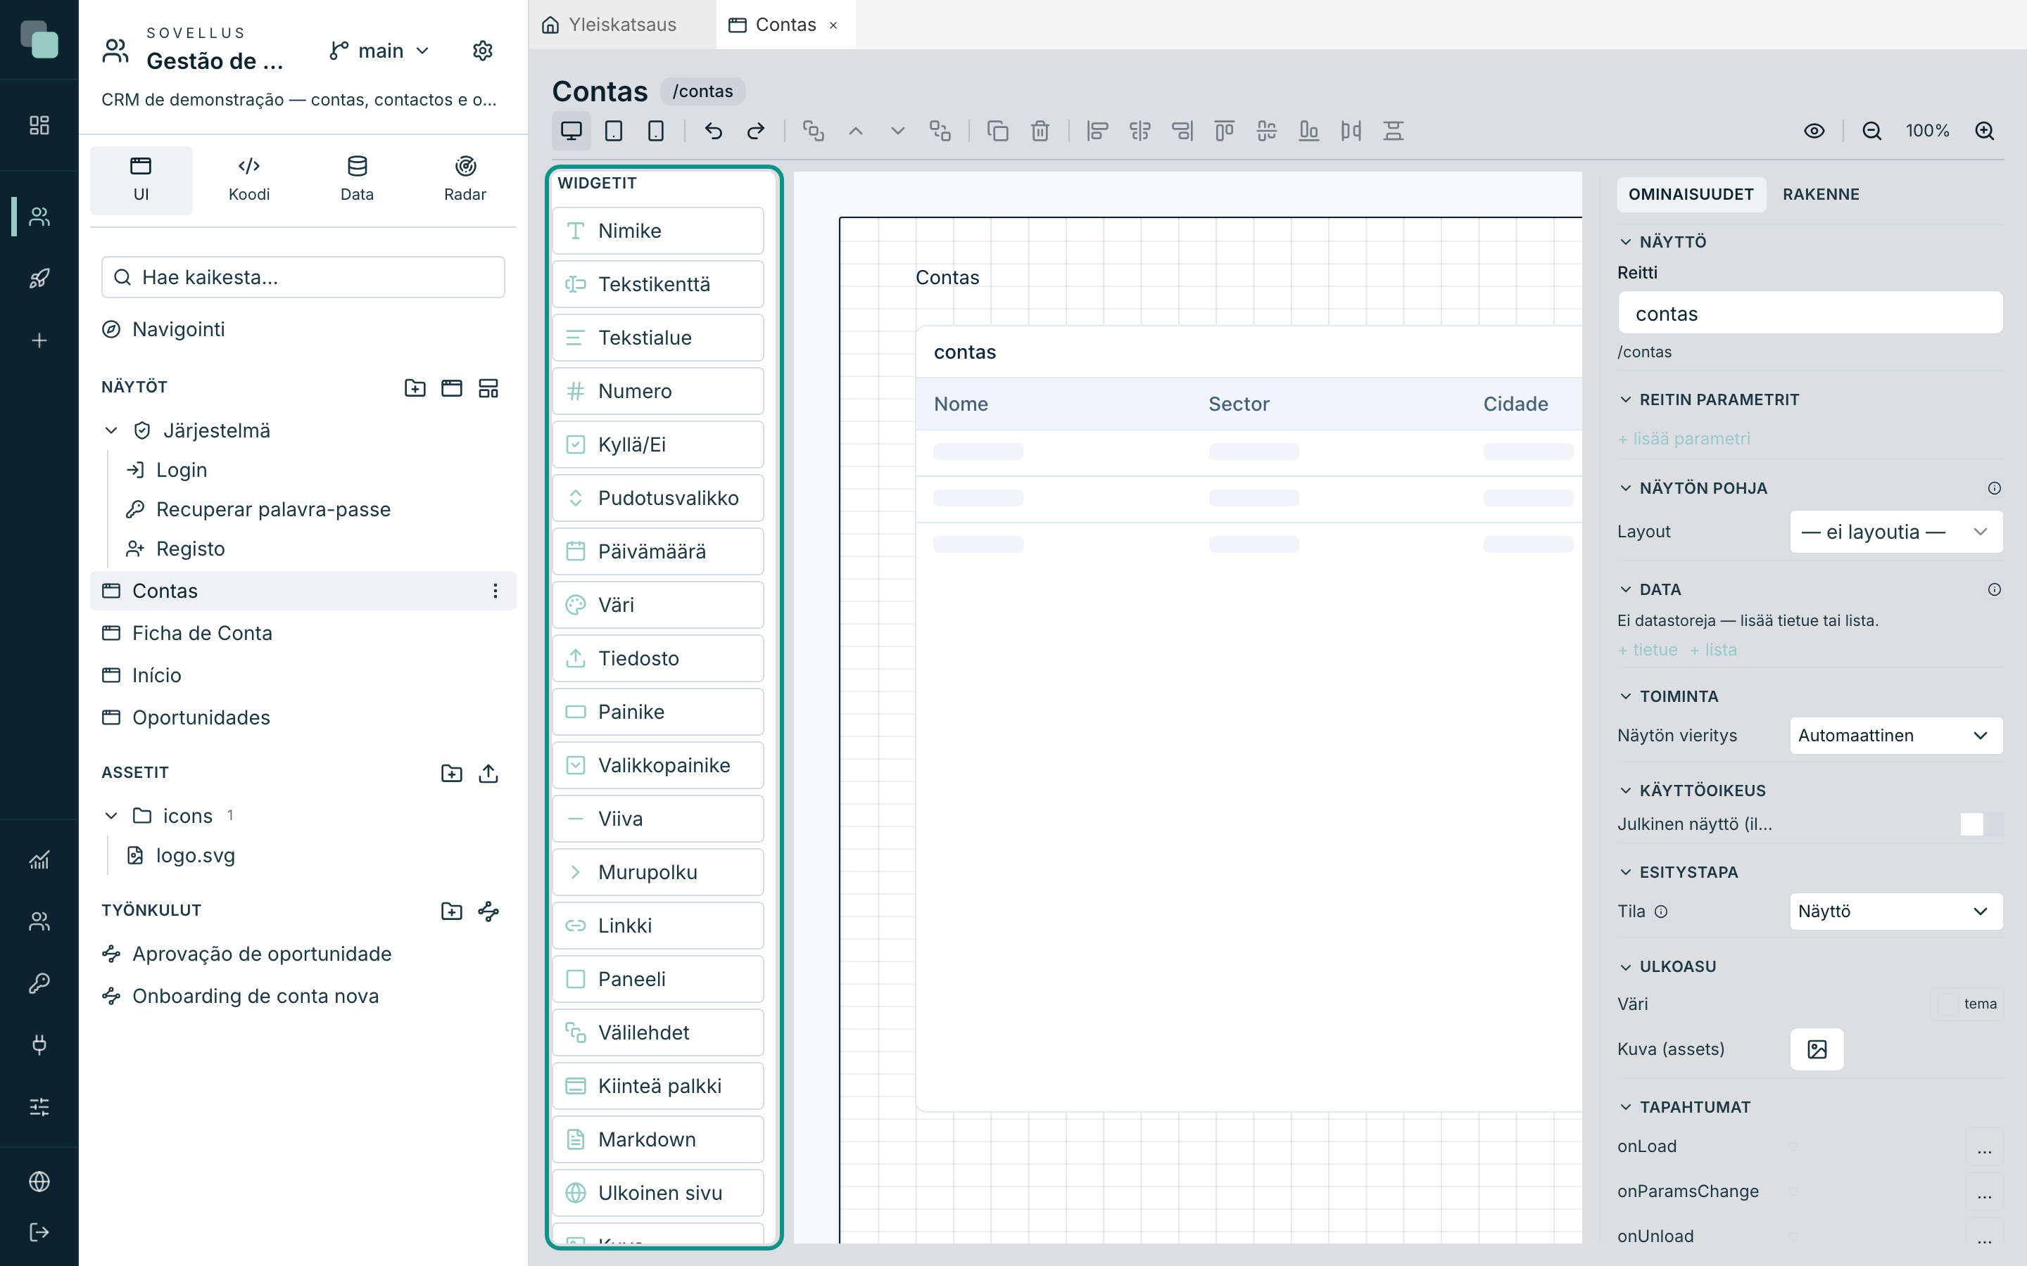Viewport: 2027px width, 1266px height.
Task: Open the rocket deploy icon in sidebar
Action: click(39, 279)
